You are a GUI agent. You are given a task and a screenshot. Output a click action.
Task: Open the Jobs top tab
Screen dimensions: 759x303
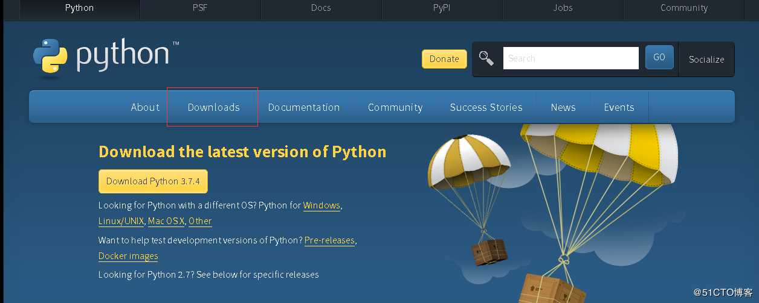(x=563, y=8)
